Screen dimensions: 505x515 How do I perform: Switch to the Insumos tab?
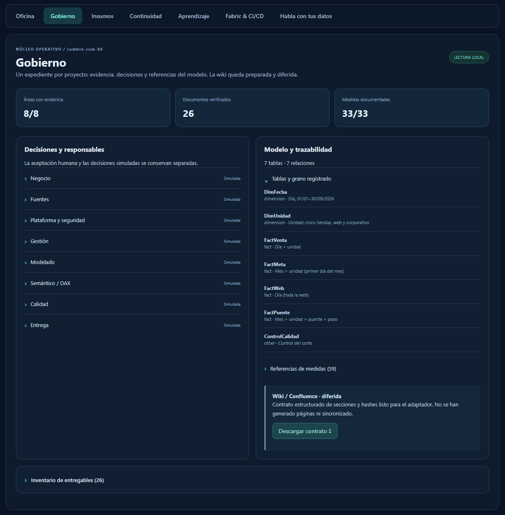102,16
